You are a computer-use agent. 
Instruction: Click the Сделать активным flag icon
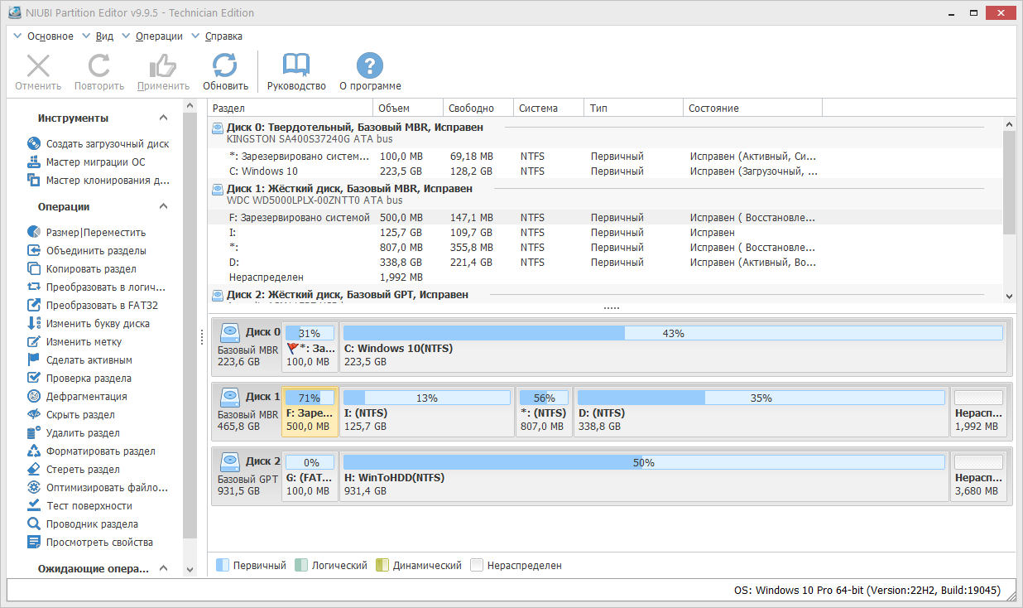pyautogui.click(x=34, y=360)
